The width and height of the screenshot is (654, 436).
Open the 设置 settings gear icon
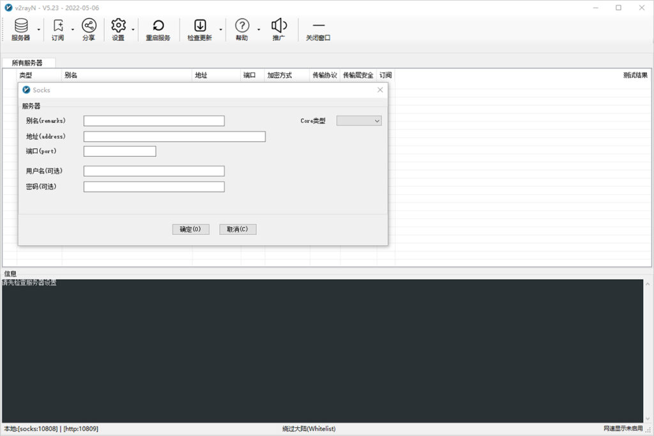(x=119, y=26)
